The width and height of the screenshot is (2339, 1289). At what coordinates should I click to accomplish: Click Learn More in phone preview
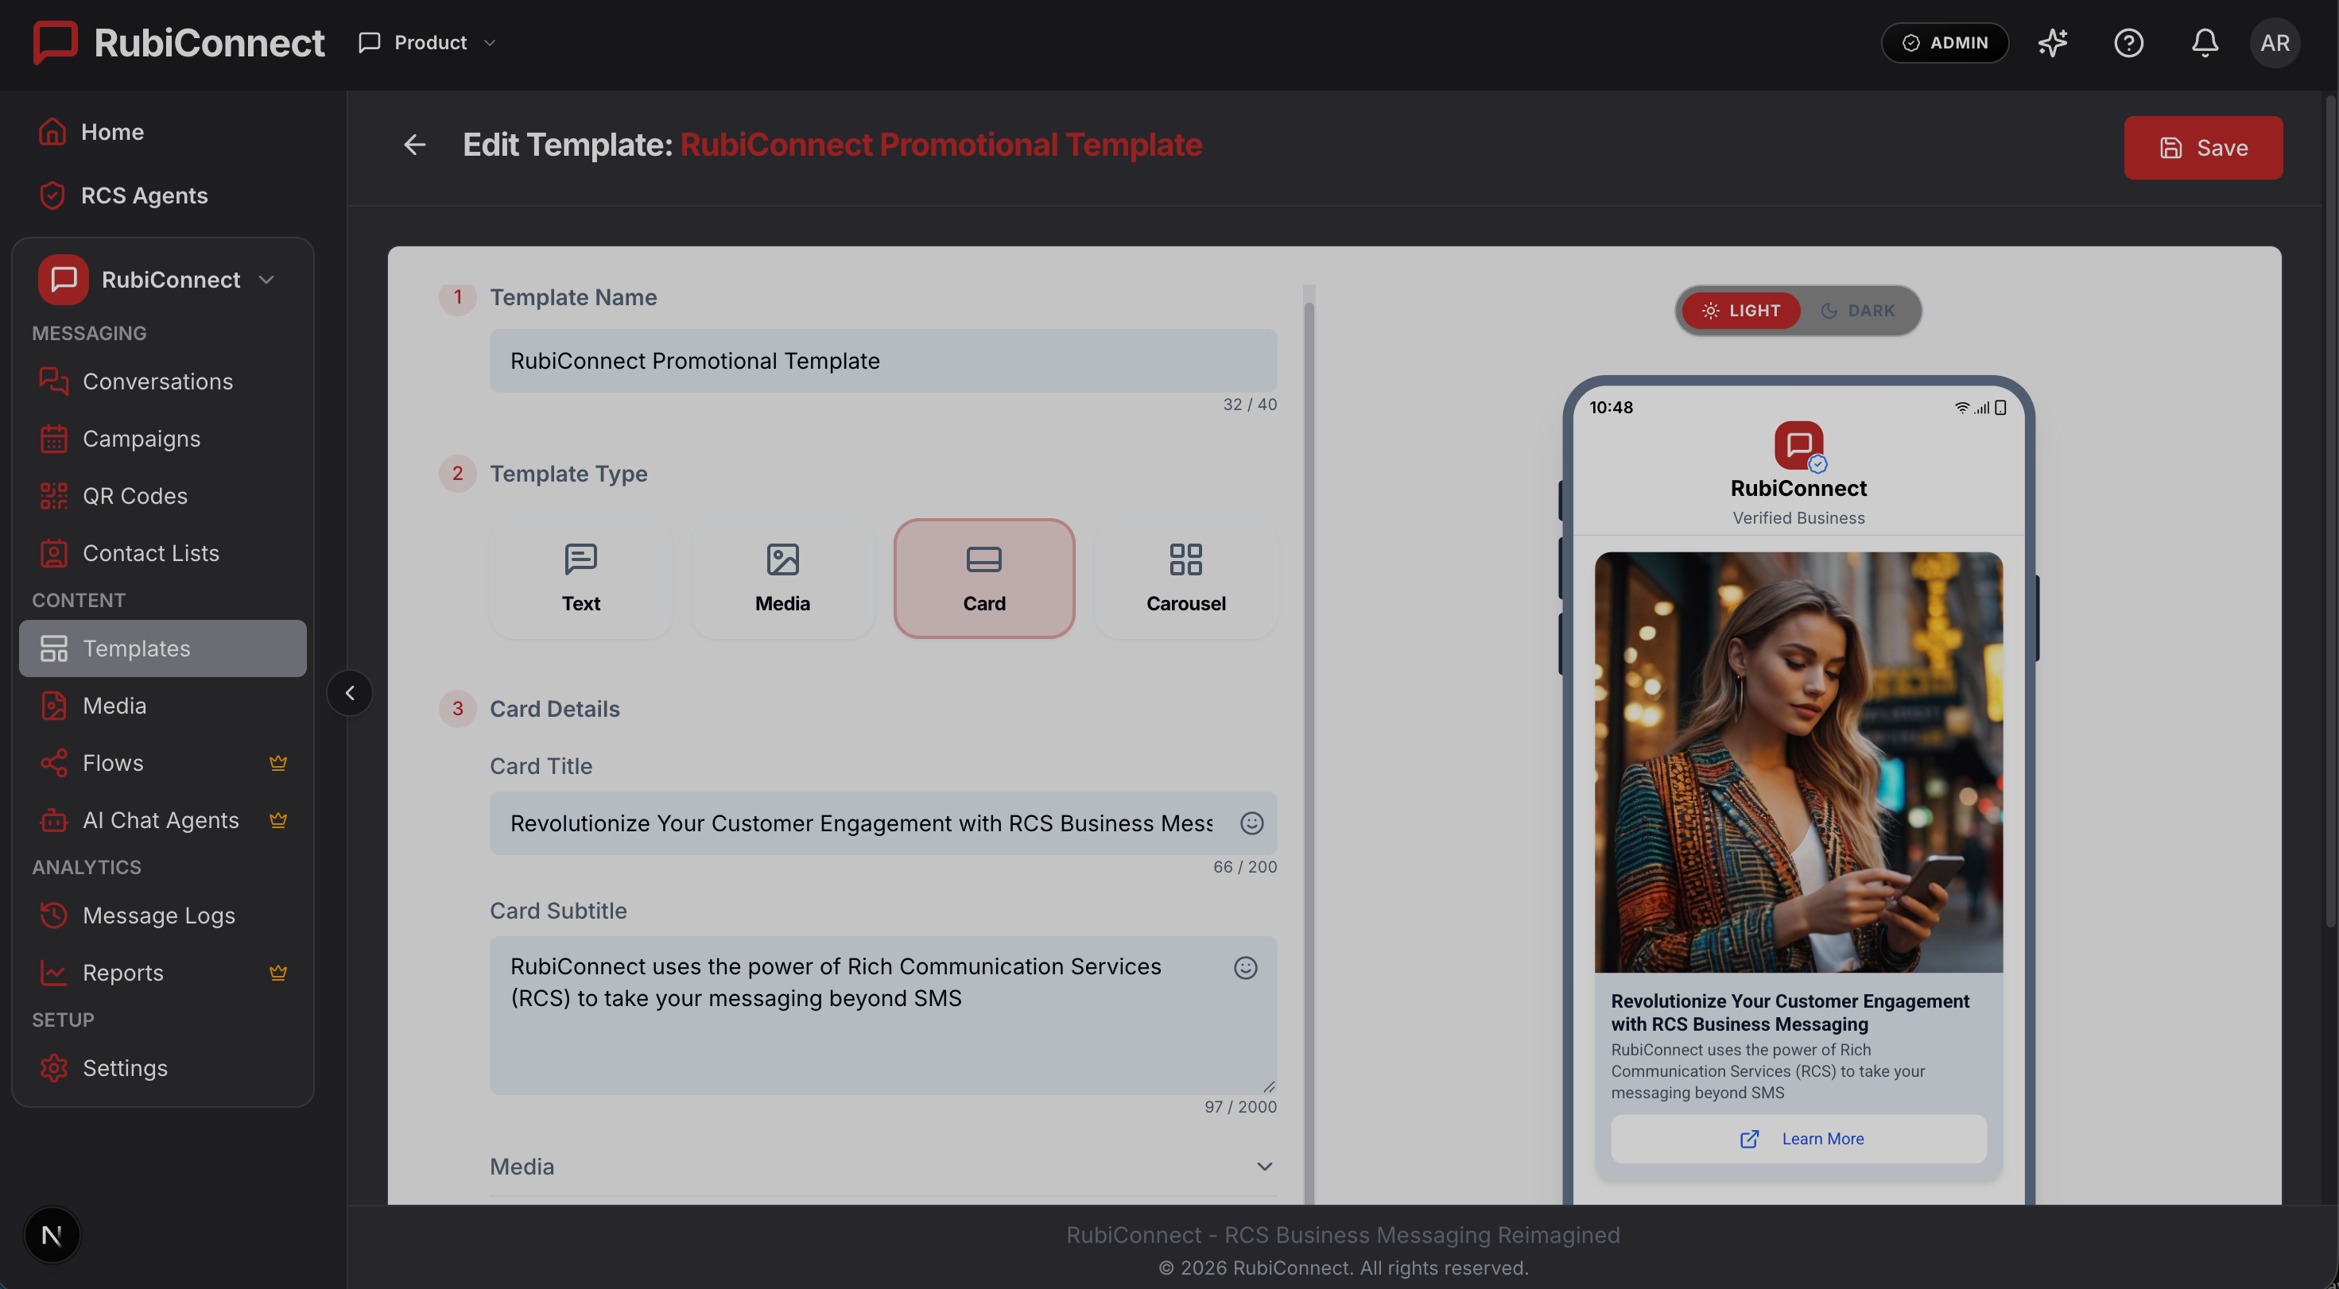click(1798, 1138)
